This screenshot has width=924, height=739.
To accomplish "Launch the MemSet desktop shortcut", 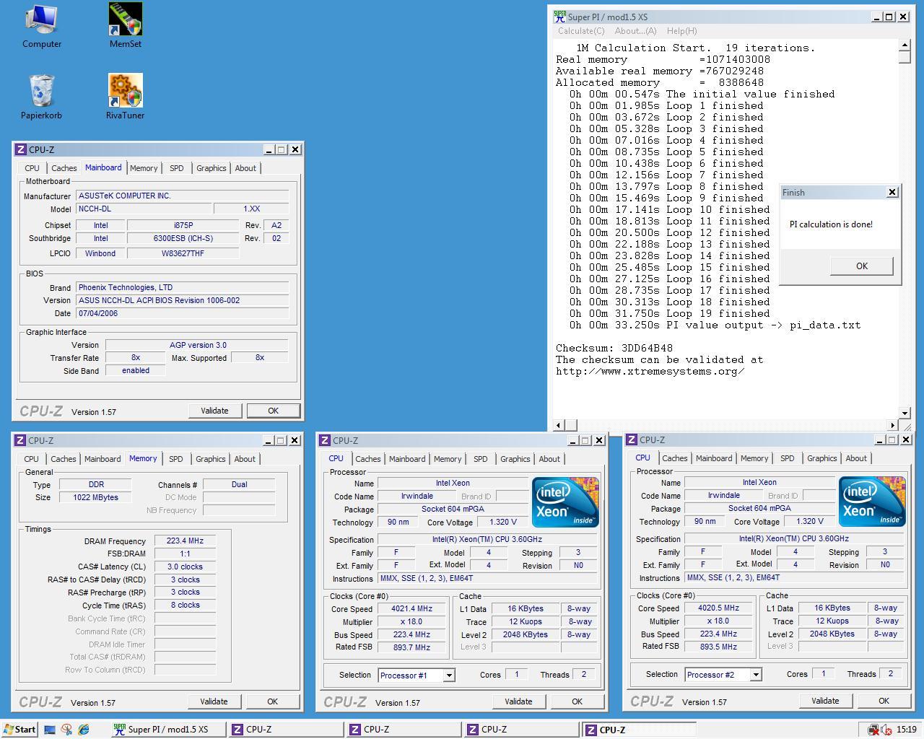I will (125, 27).
